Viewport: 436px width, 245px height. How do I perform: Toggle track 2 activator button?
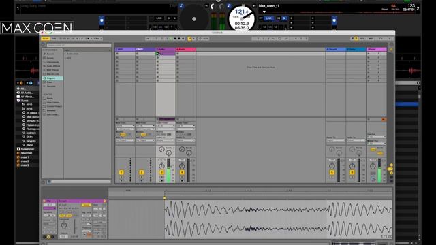click(142, 172)
